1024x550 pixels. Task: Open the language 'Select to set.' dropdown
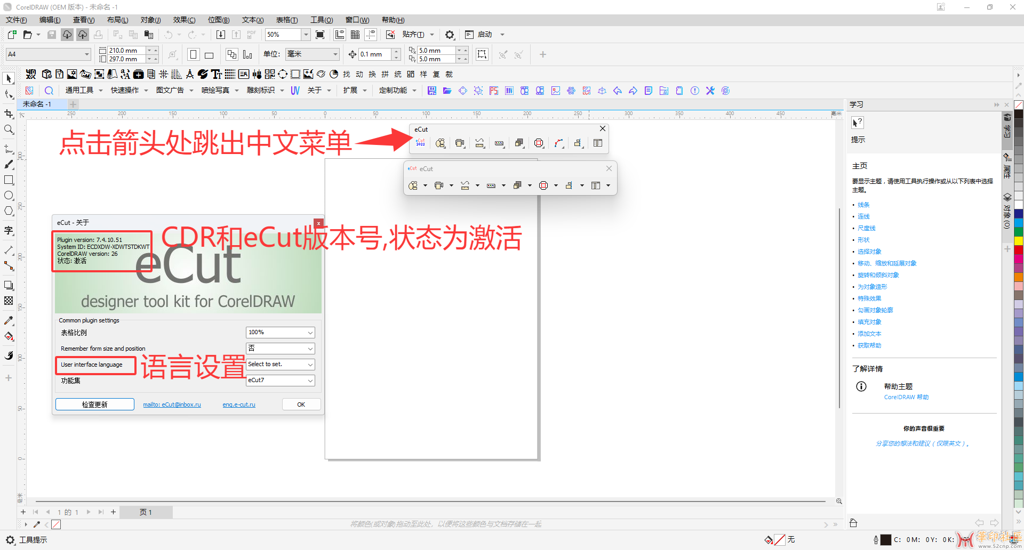tap(281, 365)
